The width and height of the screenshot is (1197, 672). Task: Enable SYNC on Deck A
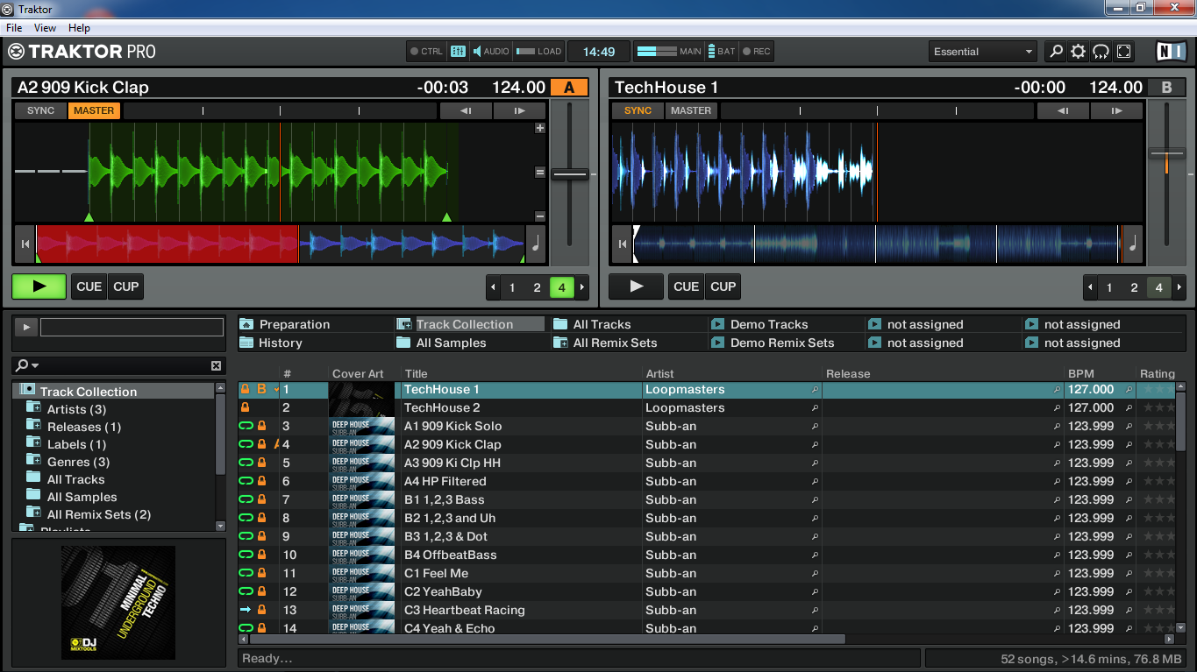pyautogui.click(x=40, y=110)
